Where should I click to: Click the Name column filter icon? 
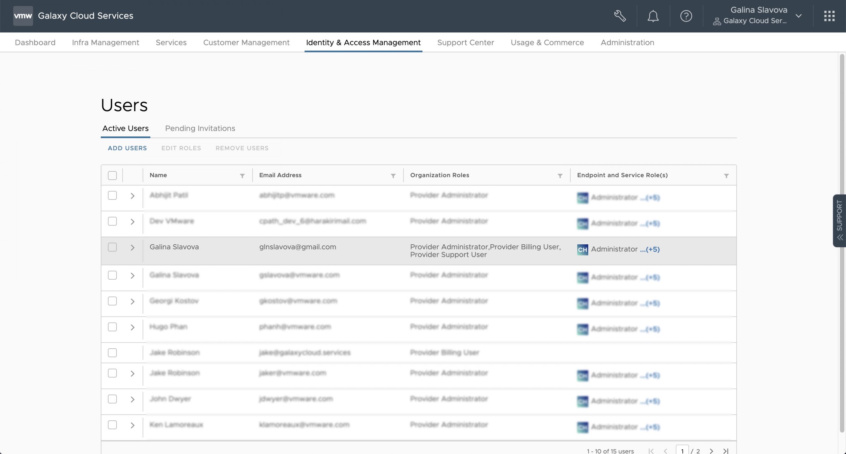click(242, 176)
